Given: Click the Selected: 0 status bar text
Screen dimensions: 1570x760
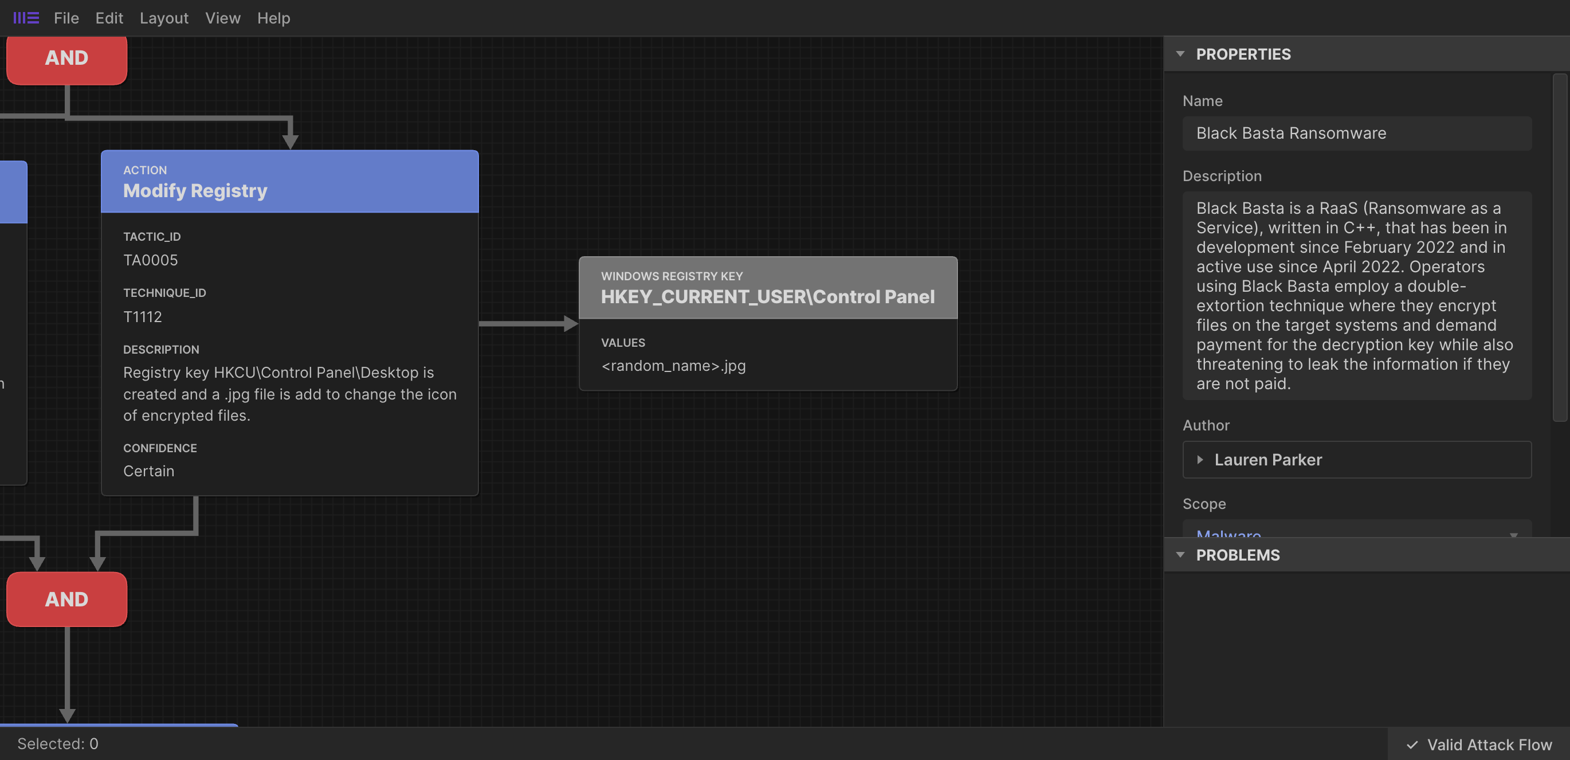Looking at the screenshot, I should [x=58, y=743].
